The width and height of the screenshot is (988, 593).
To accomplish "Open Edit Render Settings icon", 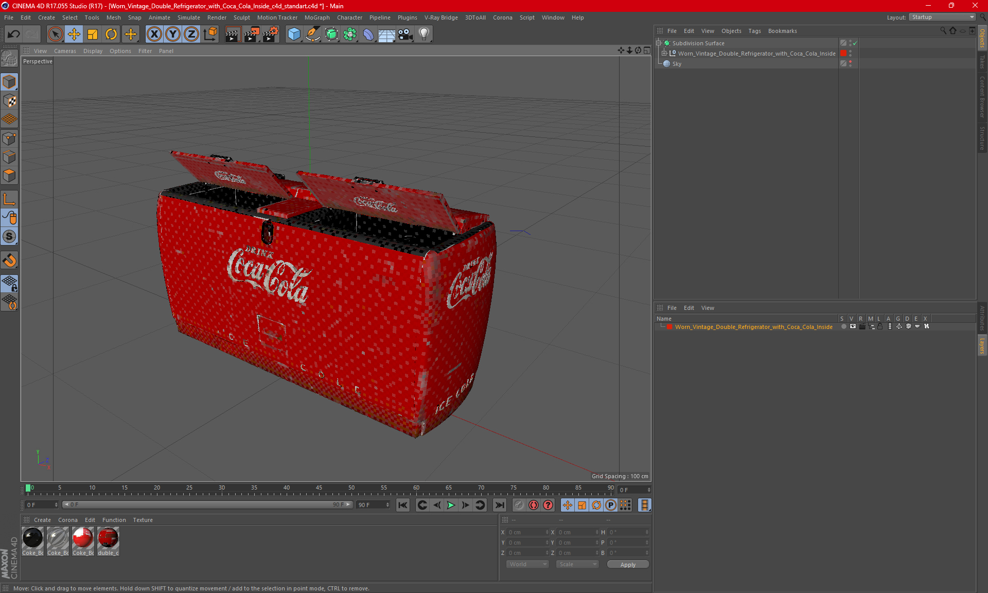I will point(271,34).
